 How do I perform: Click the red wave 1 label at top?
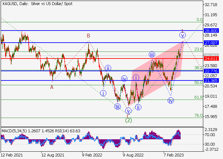tap(182, 31)
